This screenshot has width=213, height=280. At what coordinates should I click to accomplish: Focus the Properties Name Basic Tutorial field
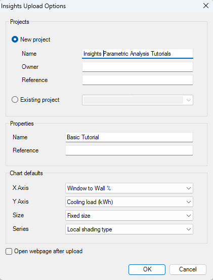pos(129,137)
